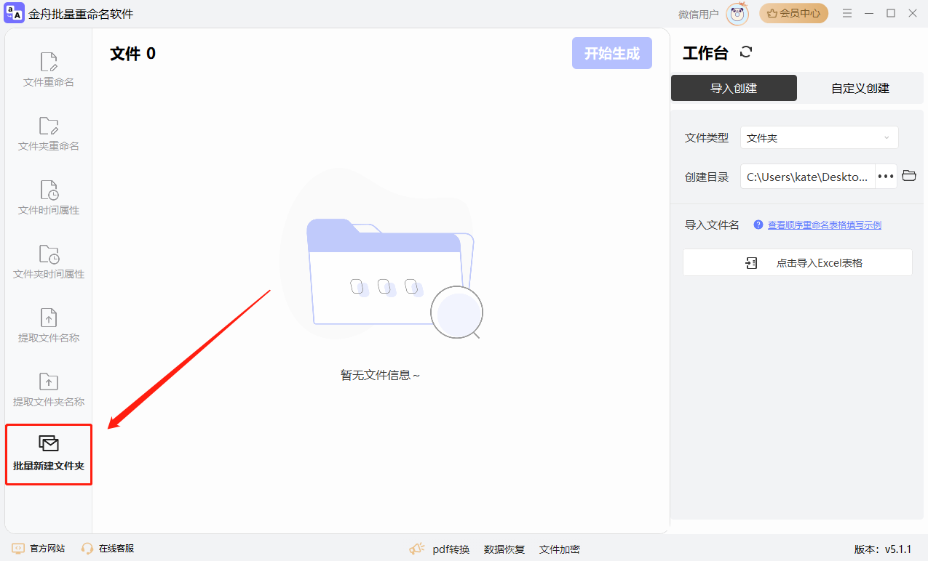Open the 文件重命名 sidebar tool
928x561 pixels.
[49, 70]
